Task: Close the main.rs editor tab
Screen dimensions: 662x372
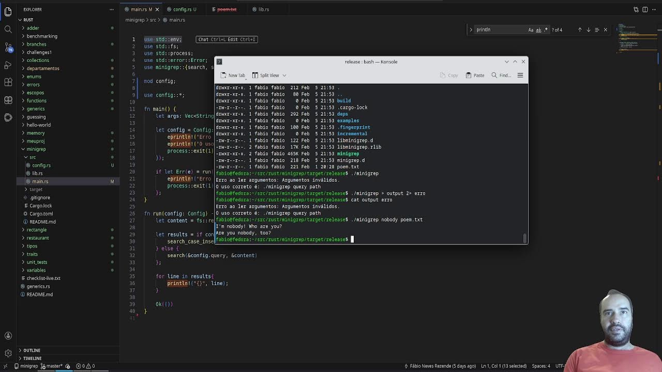Action: pyautogui.click(x=157, y=9)
